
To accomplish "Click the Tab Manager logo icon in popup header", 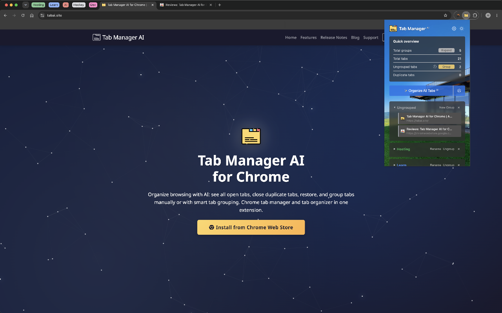I will (393, 29).
